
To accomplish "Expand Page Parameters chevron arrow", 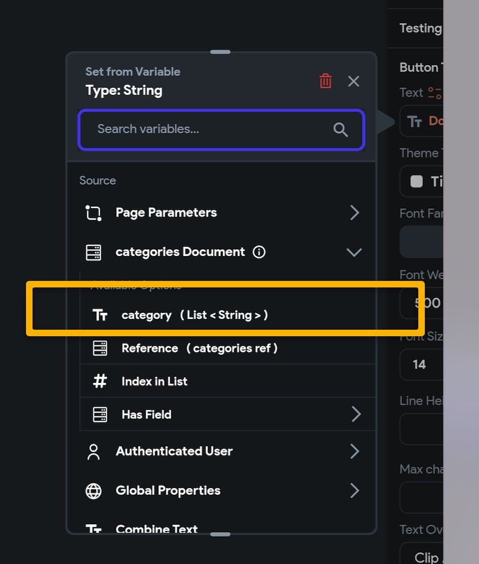I will click(354, 213).
